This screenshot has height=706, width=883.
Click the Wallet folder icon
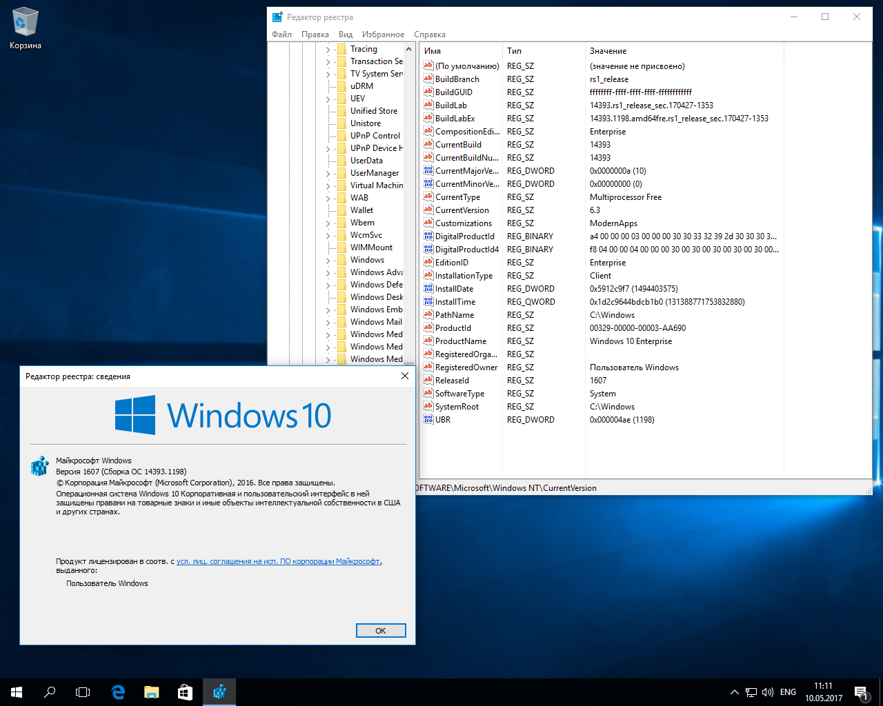coord(341,210)
